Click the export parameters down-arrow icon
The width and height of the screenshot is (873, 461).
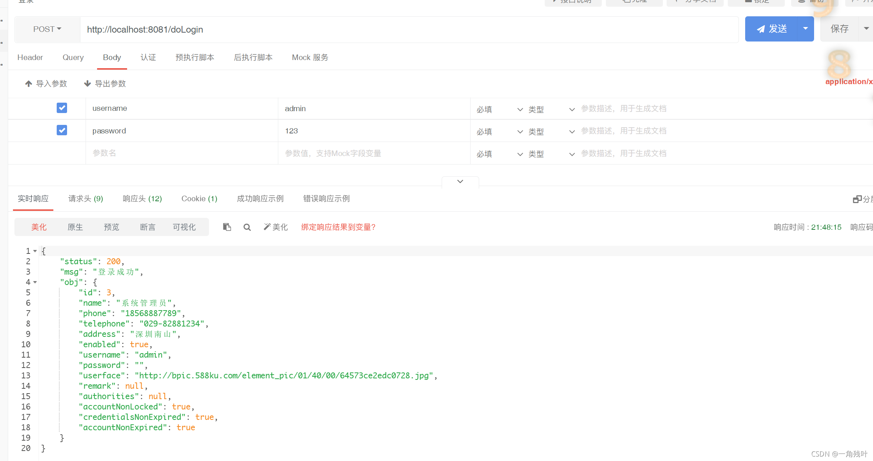[x=87, y=84]
